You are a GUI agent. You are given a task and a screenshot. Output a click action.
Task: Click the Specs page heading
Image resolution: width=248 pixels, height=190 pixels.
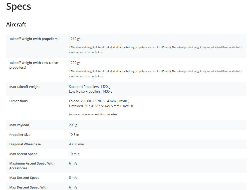pos(19,7)
